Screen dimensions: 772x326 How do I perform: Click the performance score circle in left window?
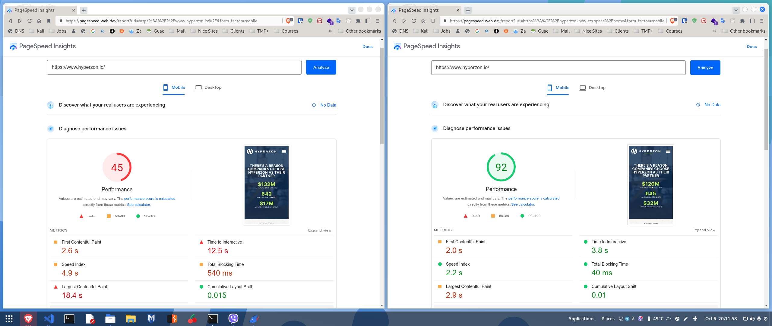(x=117, y=167)
